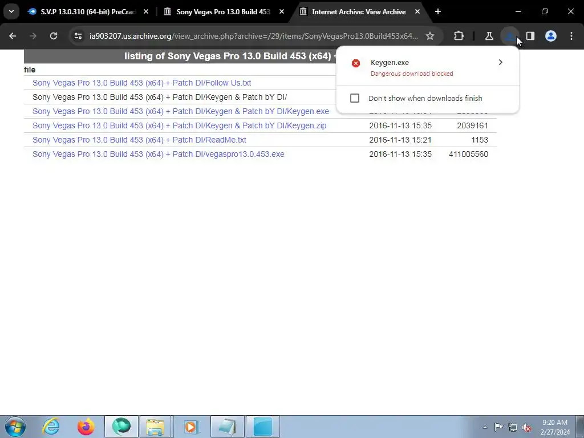Open the ReadMe.txt link

(x=139, y=140)
